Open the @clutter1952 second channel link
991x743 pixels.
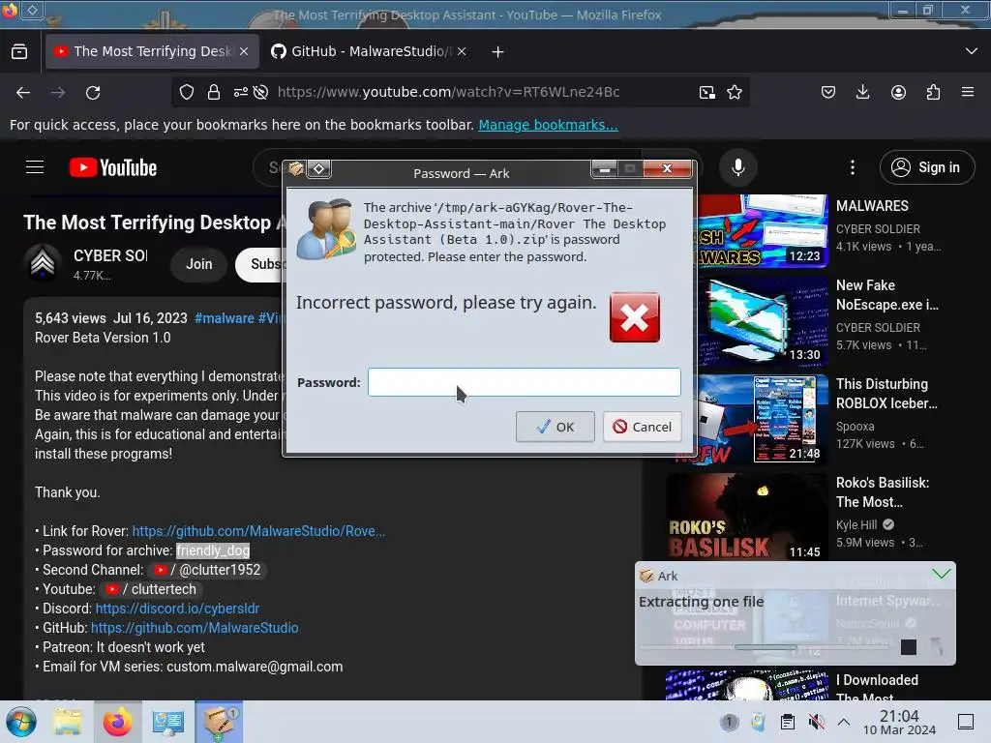pyautogui.click(x=209, y=570)
